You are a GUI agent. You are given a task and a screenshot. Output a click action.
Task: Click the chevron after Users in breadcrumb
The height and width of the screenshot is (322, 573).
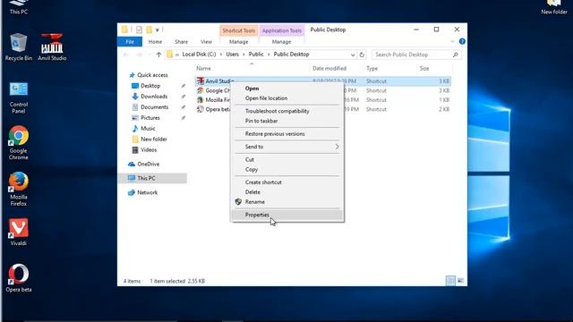click(244, 55)
